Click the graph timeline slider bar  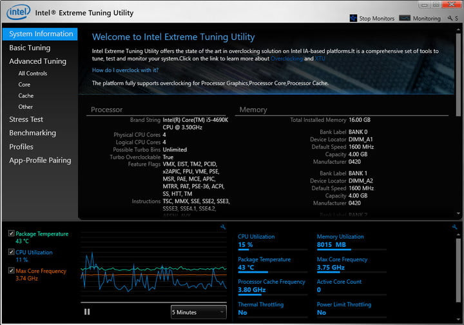click(153, 302)
